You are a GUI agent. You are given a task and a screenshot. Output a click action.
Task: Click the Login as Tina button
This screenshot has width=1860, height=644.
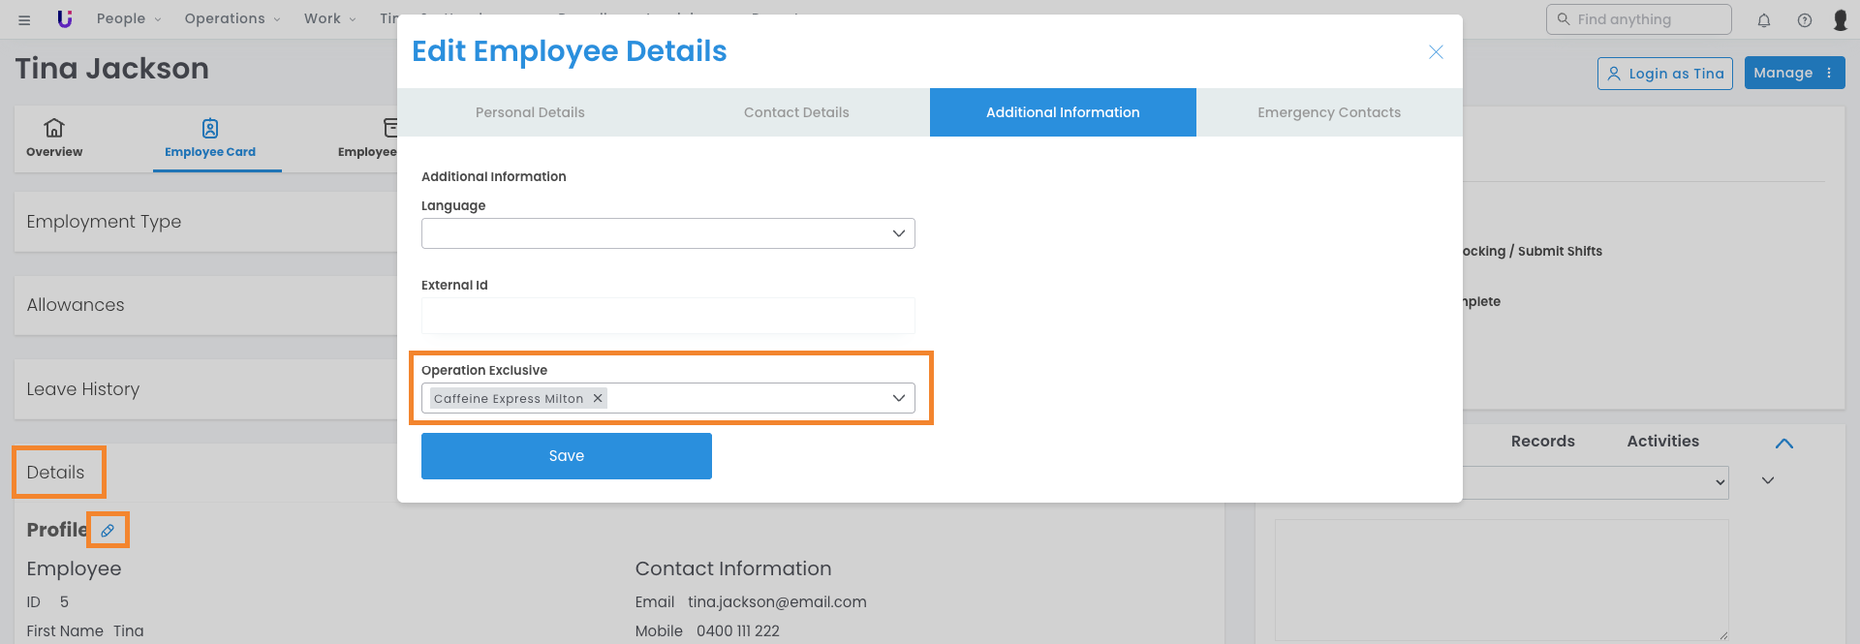1664,74
